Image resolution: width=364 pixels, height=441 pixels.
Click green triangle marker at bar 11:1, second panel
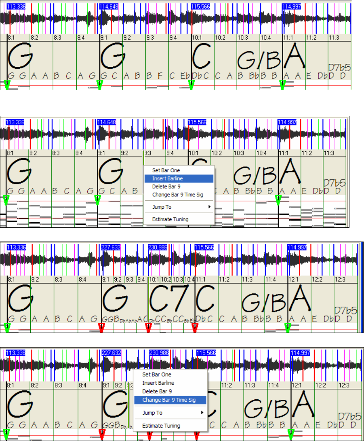(278, 200)
